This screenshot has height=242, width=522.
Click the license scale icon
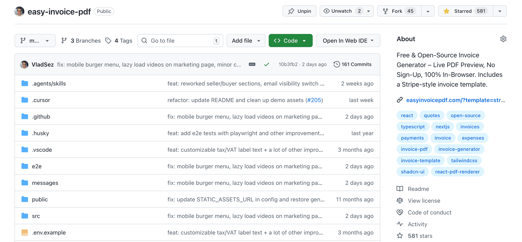click(x=400, y=201)
